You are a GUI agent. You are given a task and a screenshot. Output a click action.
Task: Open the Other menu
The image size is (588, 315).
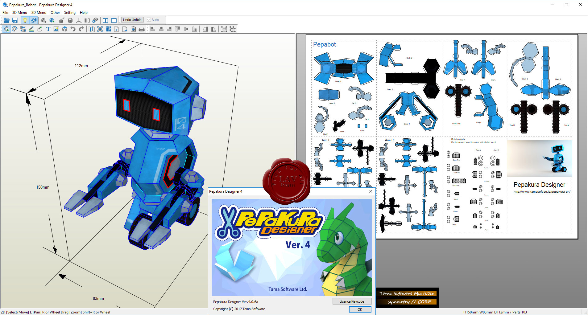click(x=55, y=13)
